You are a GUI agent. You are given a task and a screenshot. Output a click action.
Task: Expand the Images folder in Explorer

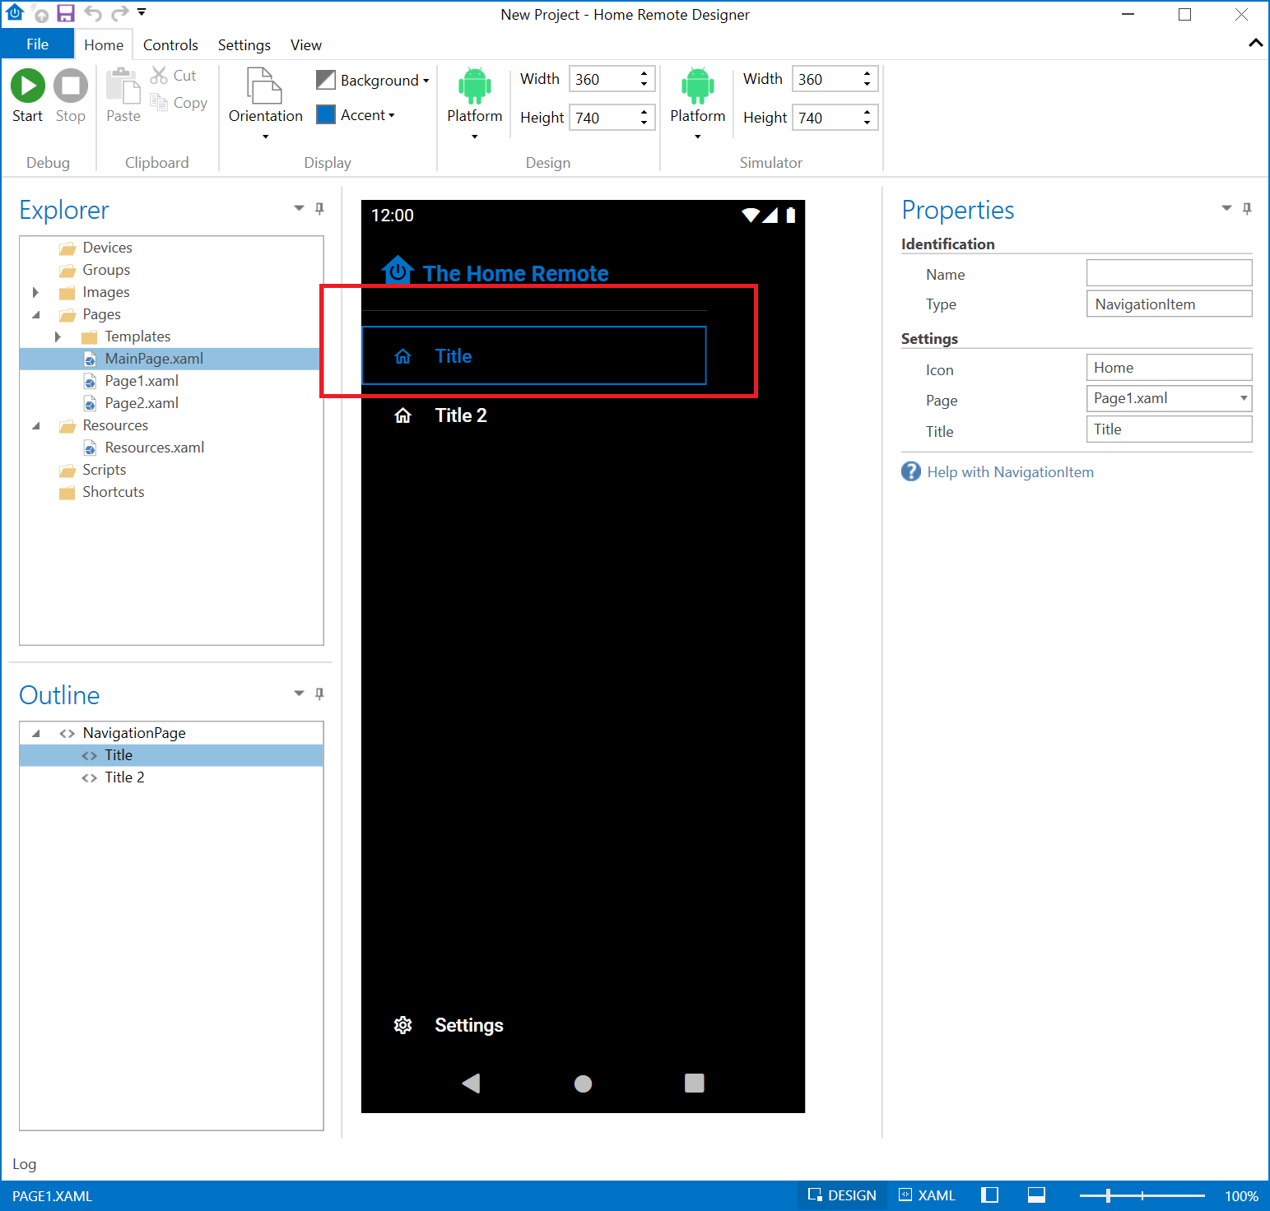[35, 292]
